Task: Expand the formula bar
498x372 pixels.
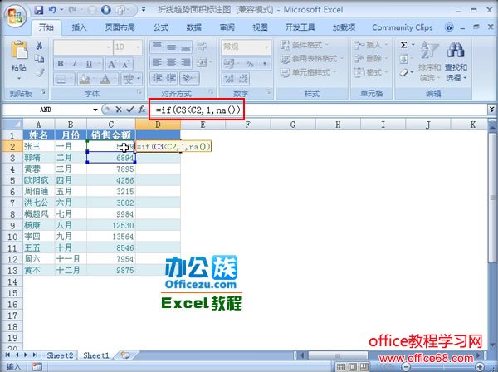Action: pyautogui.click(x=491, y=110)
